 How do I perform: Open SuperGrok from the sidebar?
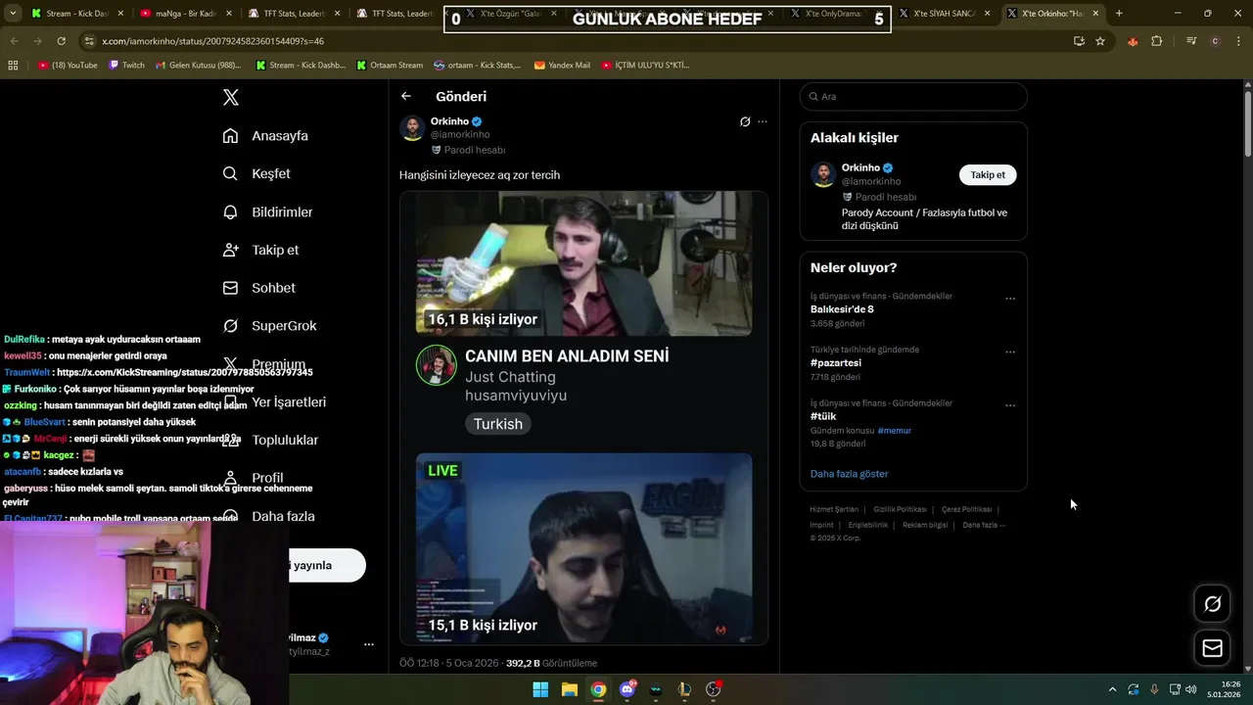click(269, 325)
